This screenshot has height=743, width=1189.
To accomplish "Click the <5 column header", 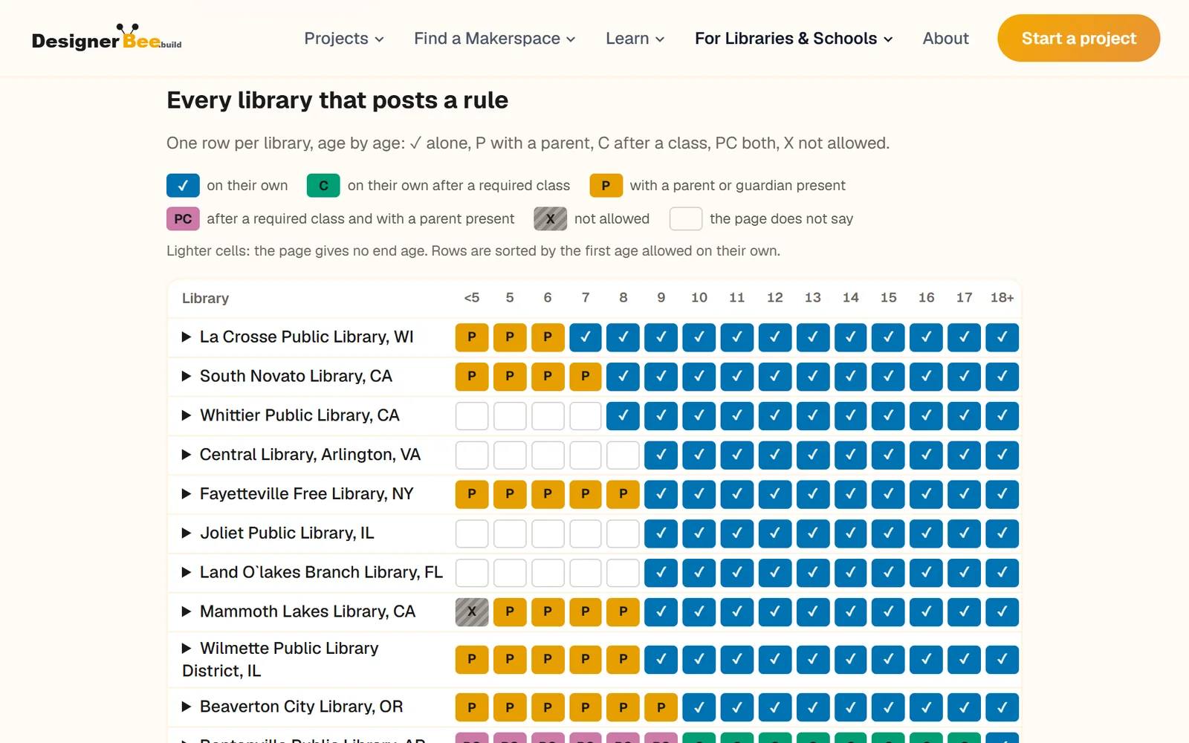I will (x=472, y=298).
